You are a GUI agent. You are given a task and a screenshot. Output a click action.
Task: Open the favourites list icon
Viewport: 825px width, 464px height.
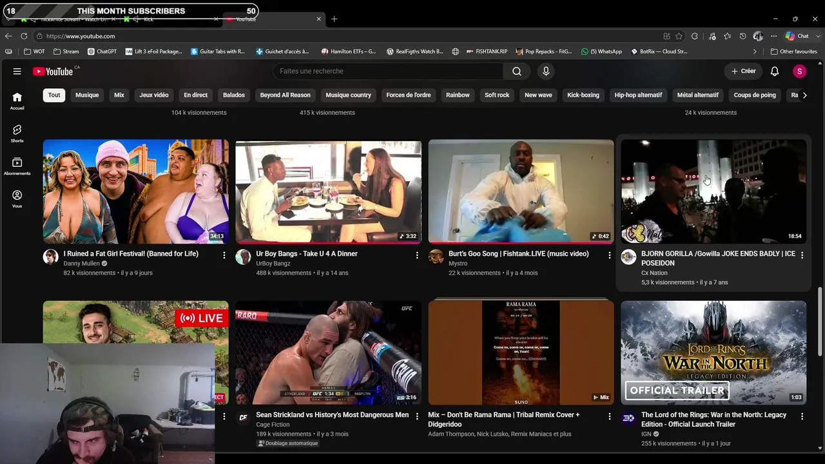(x=727, y=36)
